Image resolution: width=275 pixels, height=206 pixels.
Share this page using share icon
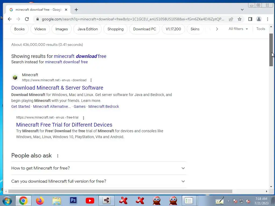pos(231,19)
